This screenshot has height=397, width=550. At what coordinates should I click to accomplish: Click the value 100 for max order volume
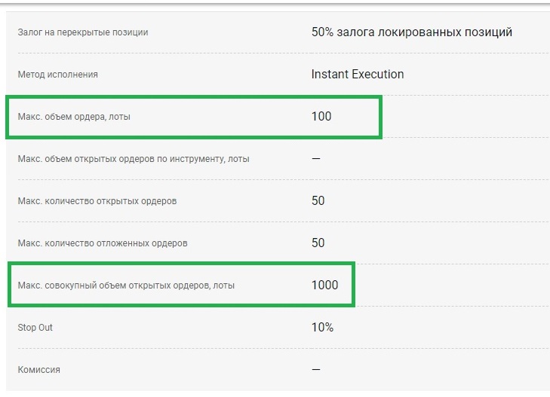pyautogui.click(x=321, y=117)
